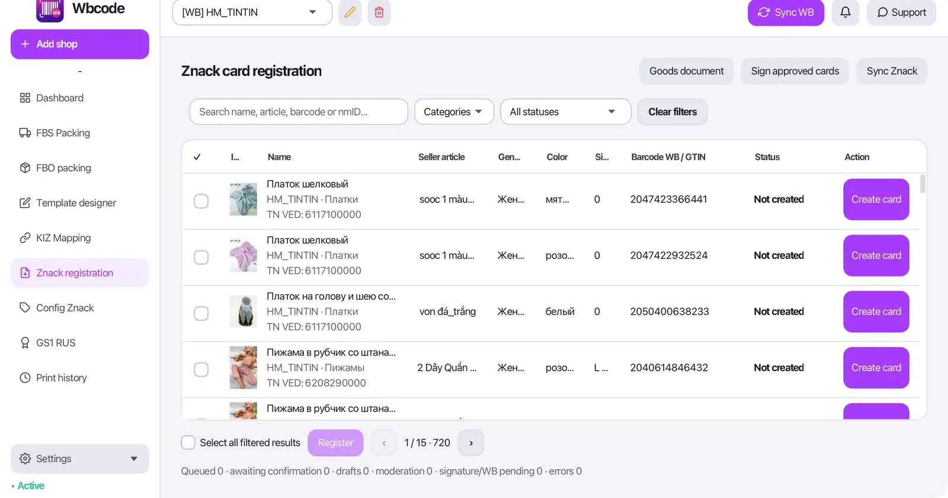Screen dimensions: 948x498
Task: Go to previous page of results
Action: (384, 443)
